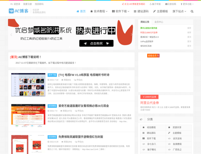This screenshot has height=154, width=201.
Task: Open UrlPsy监控程序 announcement
Action: [x=147, y=41]
